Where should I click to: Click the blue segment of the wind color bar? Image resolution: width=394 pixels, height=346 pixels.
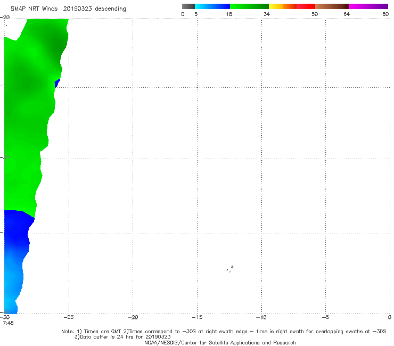(x=212, y=6)
